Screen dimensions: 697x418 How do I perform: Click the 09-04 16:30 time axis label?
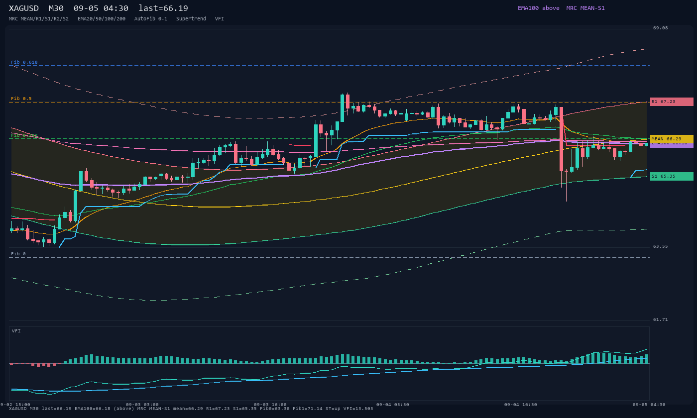click(521, 405)
